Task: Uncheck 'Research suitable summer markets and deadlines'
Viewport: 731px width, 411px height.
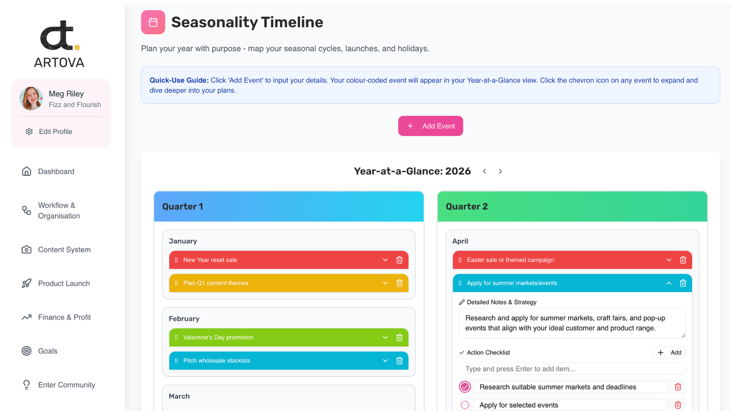Action: click(x=465, y=387)
